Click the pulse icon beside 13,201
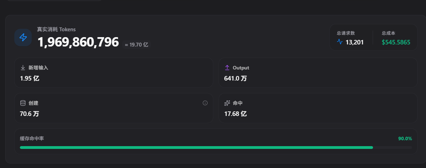 pos(340,42)
